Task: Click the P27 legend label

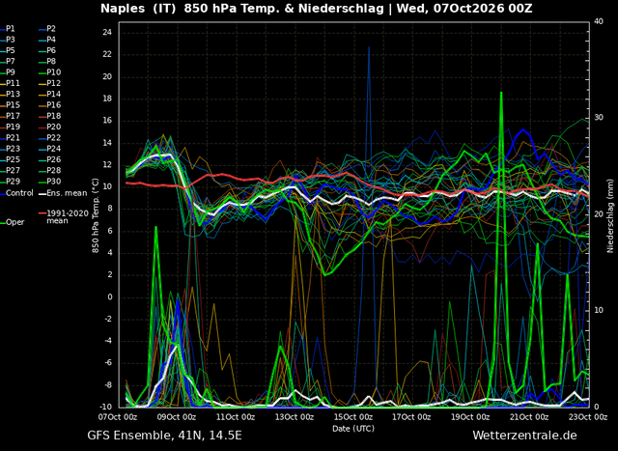Action: point(13,171)
